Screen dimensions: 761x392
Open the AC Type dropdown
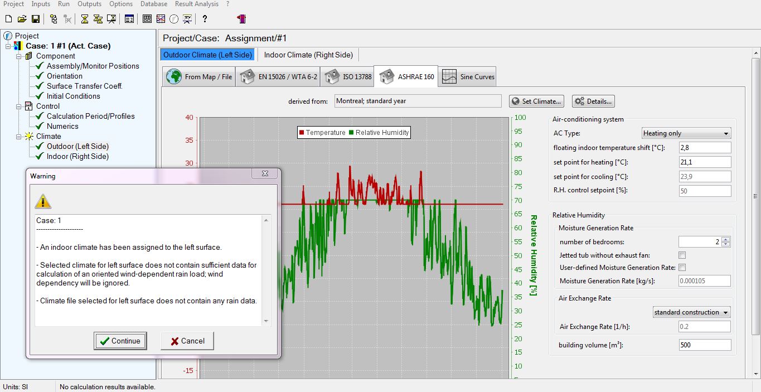tap(686, 133)
